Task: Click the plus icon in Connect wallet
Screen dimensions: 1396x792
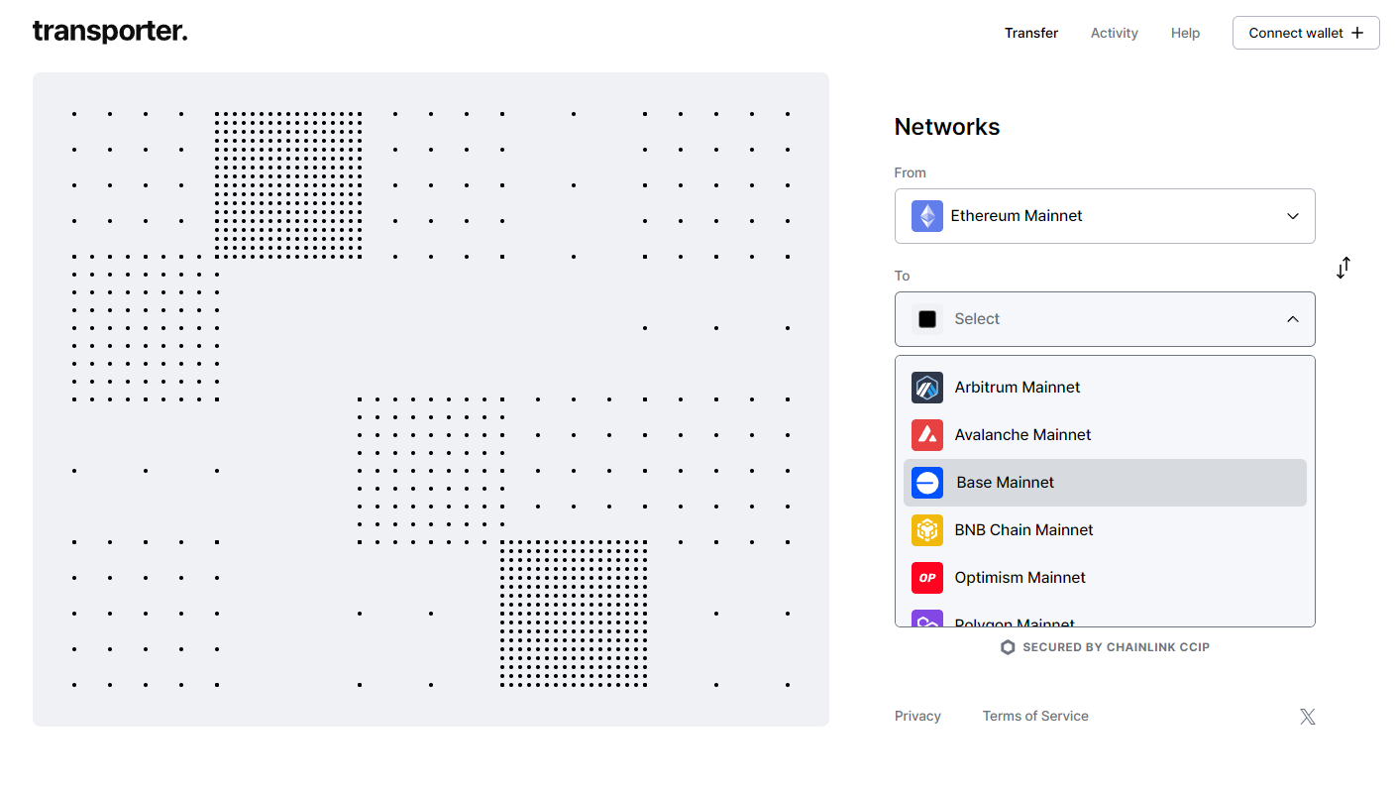Action: (x=1357, y=33)
